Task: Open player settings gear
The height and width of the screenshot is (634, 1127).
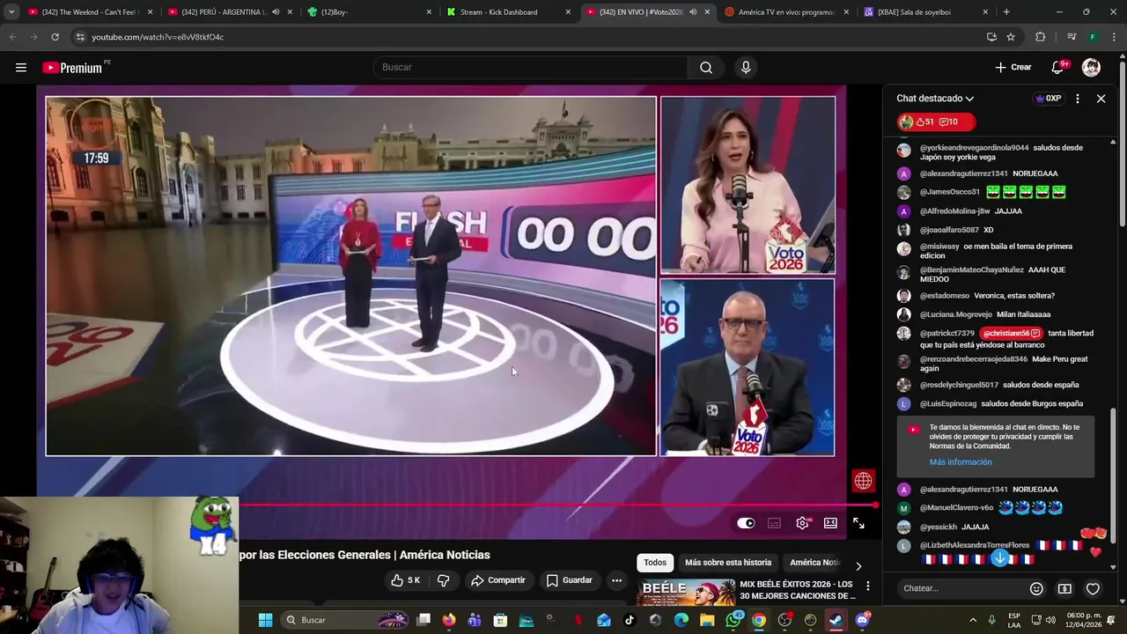Action: tap(803, 523)
